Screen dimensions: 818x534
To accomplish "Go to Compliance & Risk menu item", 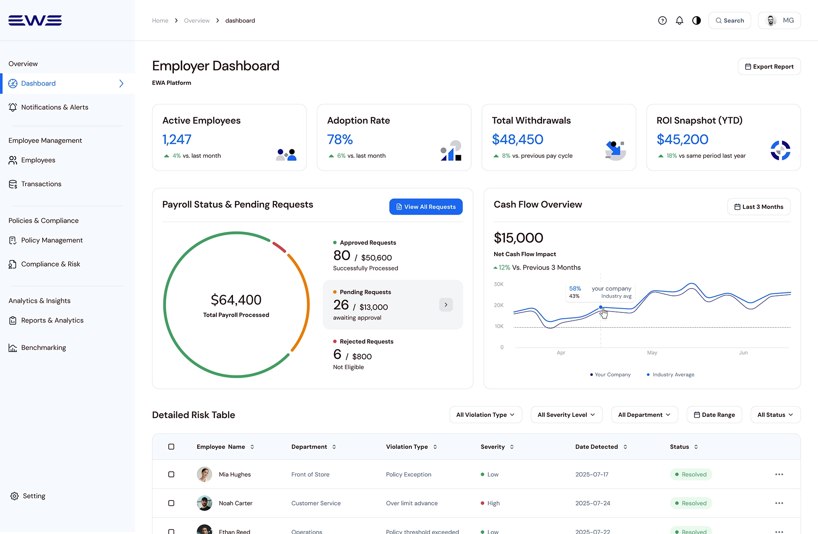I will click(x=50, y=264).
